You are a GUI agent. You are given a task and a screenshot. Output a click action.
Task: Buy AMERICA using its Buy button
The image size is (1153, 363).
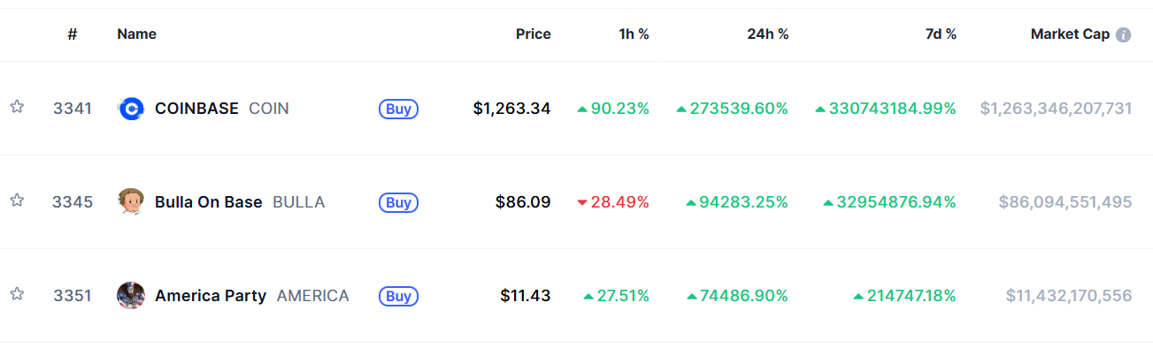coord(399,296)
